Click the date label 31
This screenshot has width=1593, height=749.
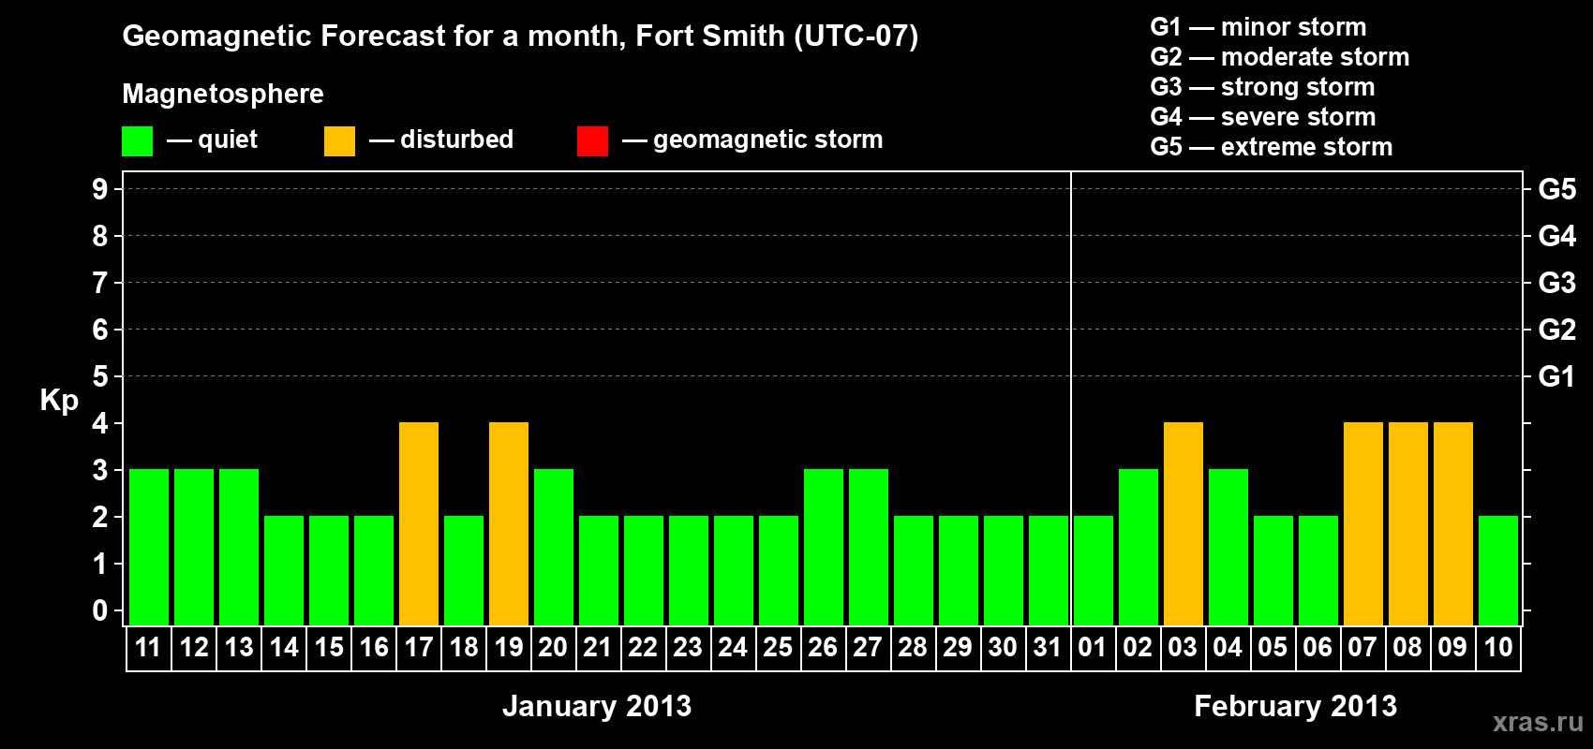[1048, 647]
